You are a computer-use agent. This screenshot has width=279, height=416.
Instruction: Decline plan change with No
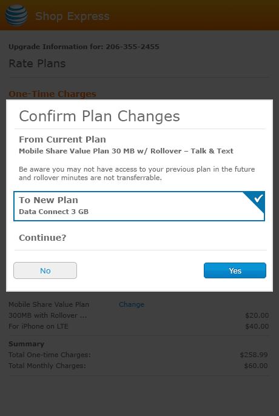[x=45, y=270]
